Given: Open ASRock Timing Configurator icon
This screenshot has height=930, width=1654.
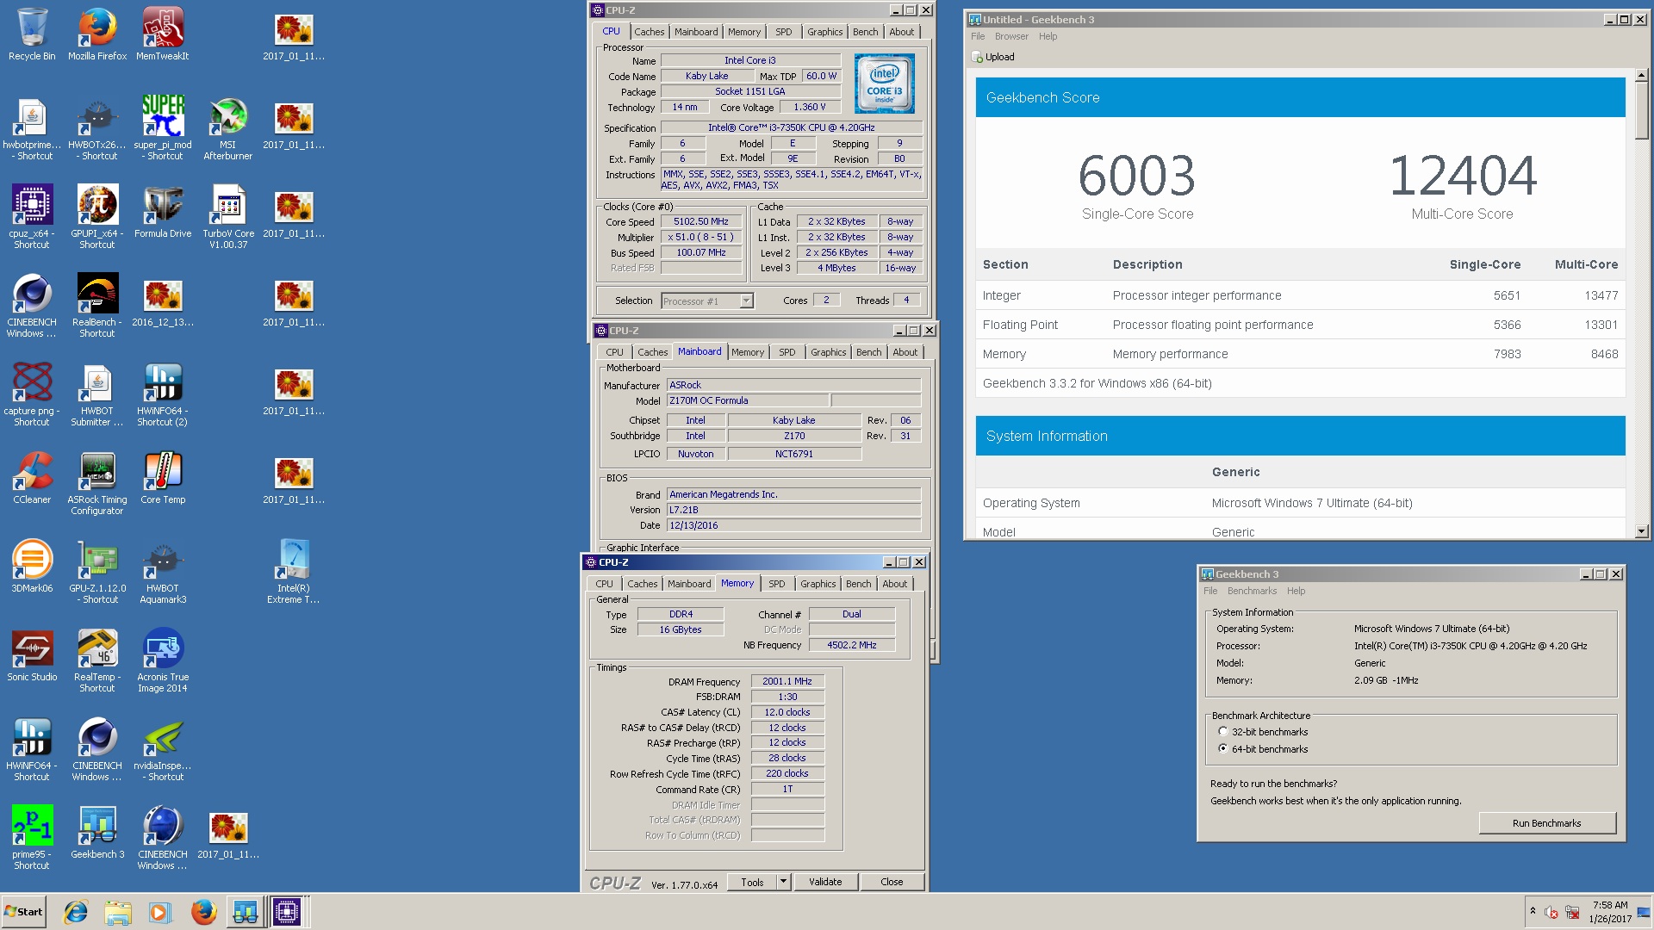Looking at the screenshot, I should pyautogui.click(x=97, y=483).
